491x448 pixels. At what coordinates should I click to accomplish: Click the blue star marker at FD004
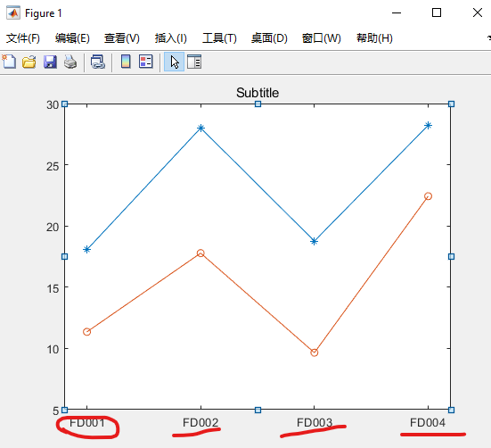click(428, 126)
